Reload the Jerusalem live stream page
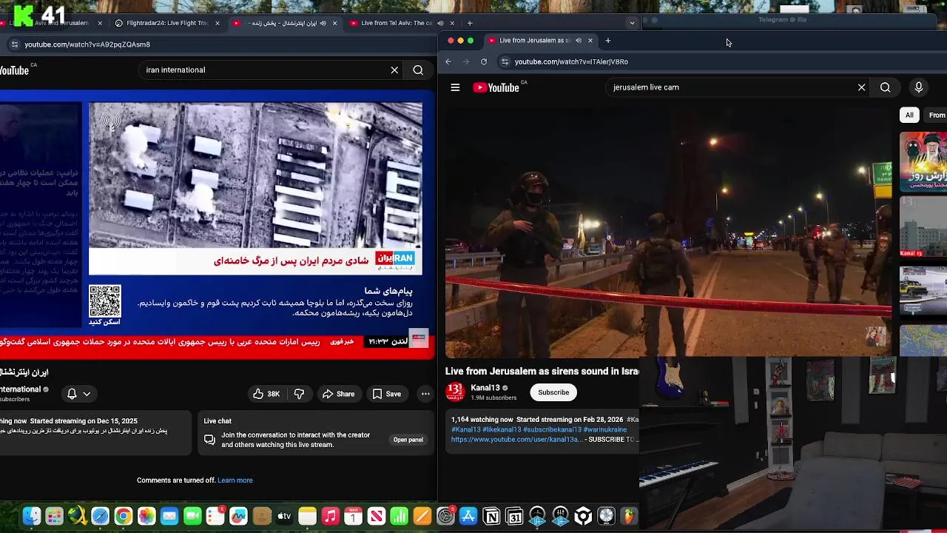 (484, 61)
